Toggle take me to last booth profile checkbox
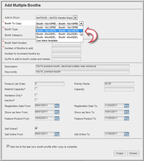144x161 pixels. pos(8,146)
